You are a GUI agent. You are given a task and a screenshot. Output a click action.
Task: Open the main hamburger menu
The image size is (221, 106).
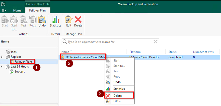(x=4, y=10)
